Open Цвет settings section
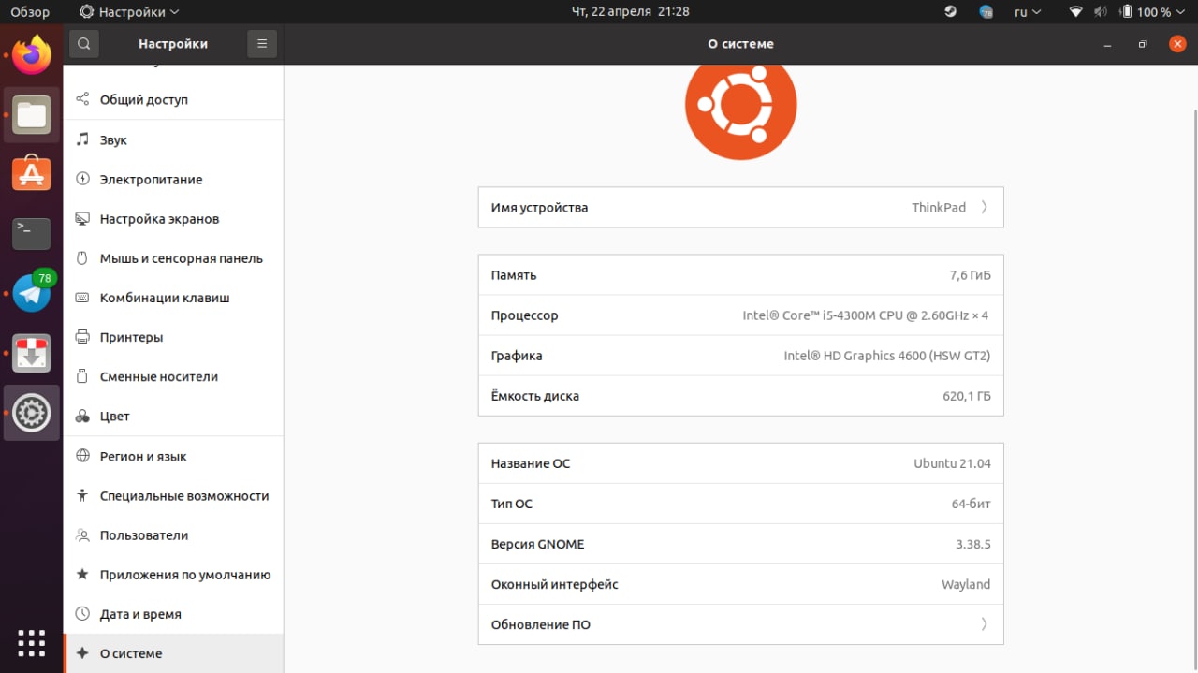 173,416
